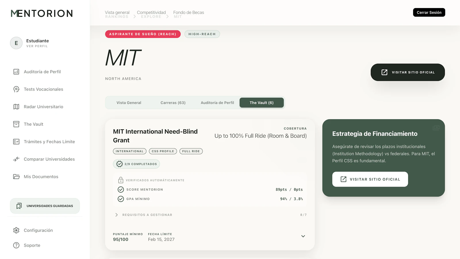
Task: Click the Radar Universitario map icon
Action: 16,107
